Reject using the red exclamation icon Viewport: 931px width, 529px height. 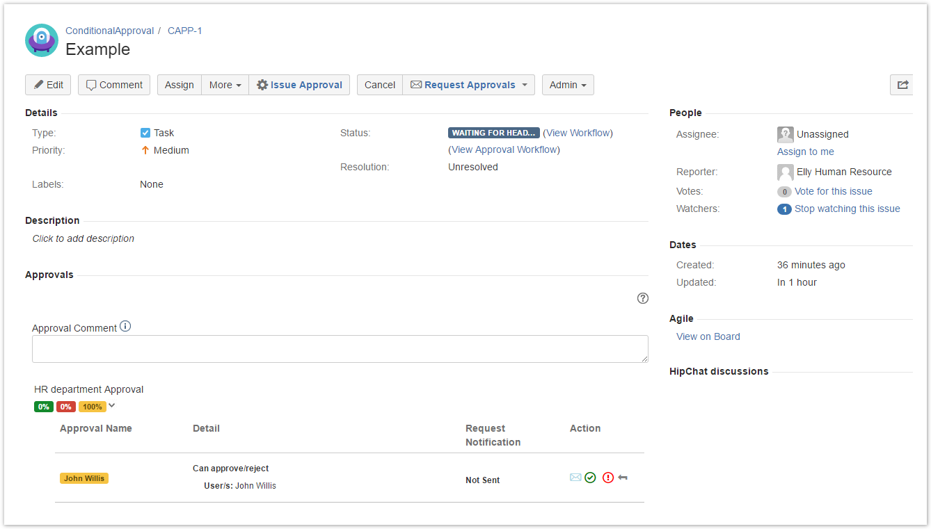point(608,478)
